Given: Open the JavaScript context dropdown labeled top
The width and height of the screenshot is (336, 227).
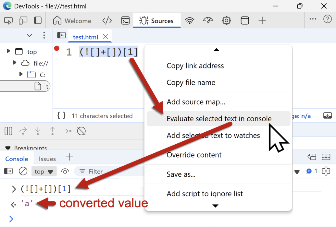Looking at the screenshot, I should click(x=44, y=171).
